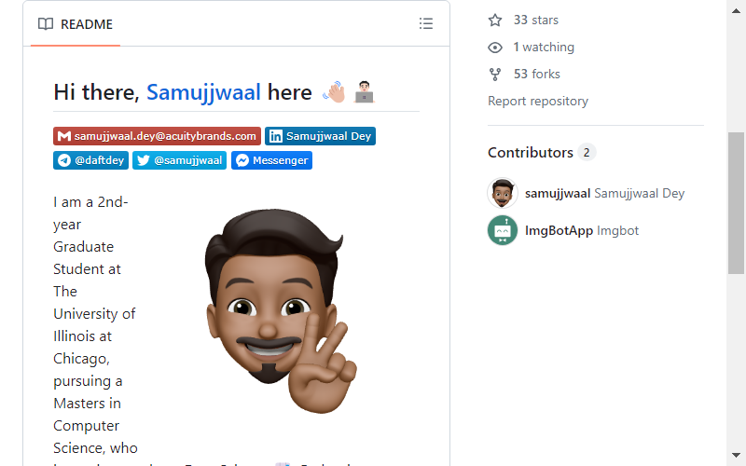Click the waving hand emoji image
Viewport: 746px width, 466px height.
334,91
